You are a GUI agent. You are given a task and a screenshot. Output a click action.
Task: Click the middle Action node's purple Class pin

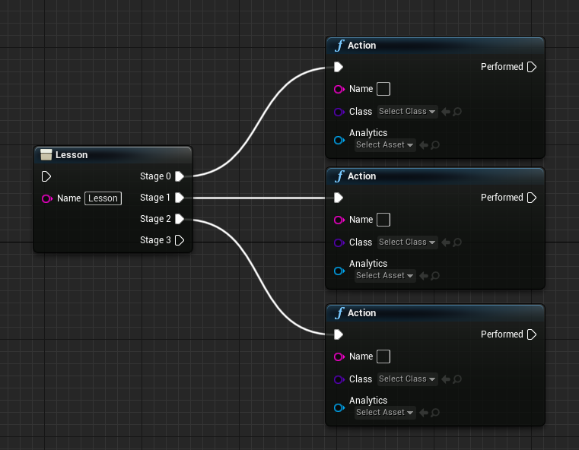point(339,242)
